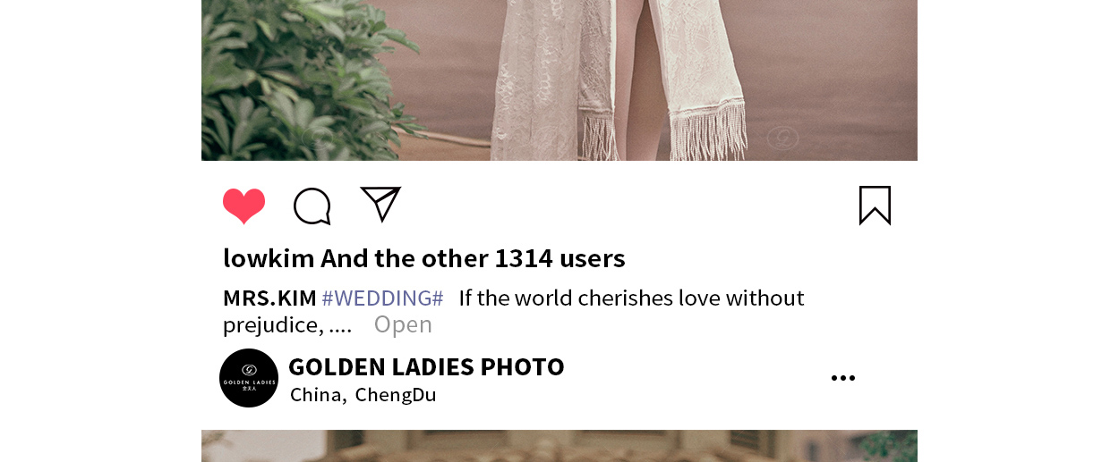Select the #WEDDING# hashtag
Screen dimensions: 1119x462
tap(382, 298)
